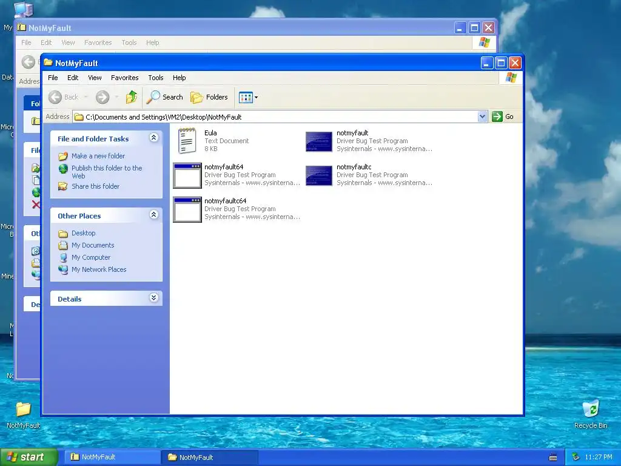Screen dimensions: 621x466
Task: Click the network tray icon near clock
Action: 576,457
